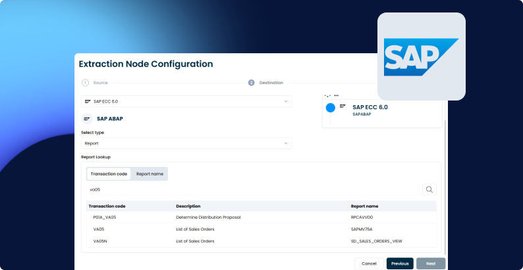Click the Next button

[431, 263]
